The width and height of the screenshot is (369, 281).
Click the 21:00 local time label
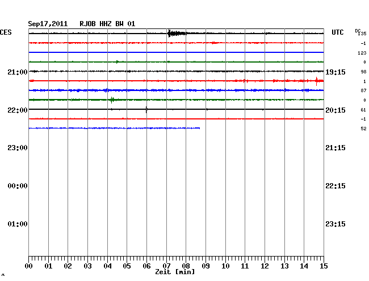(18, 72)
